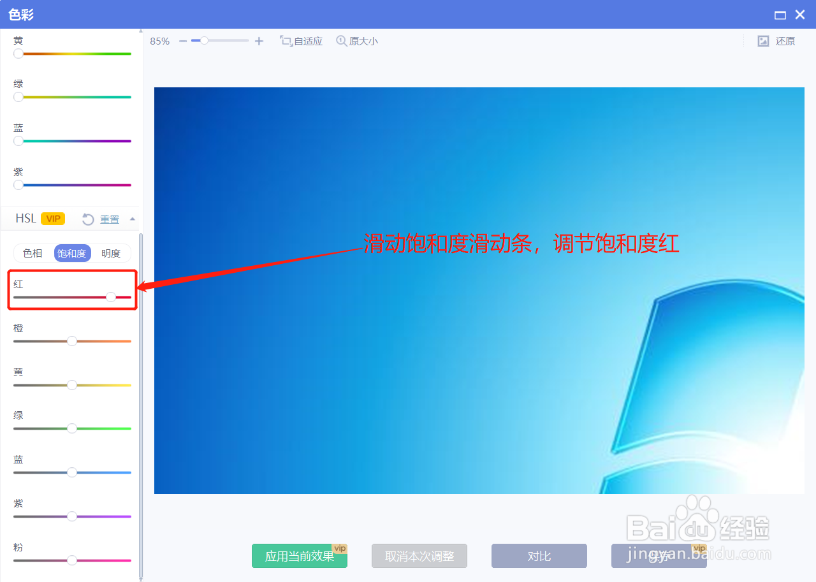
Task: Click the 原大小 original size magnifier icon
Action: tap(342, 41)
